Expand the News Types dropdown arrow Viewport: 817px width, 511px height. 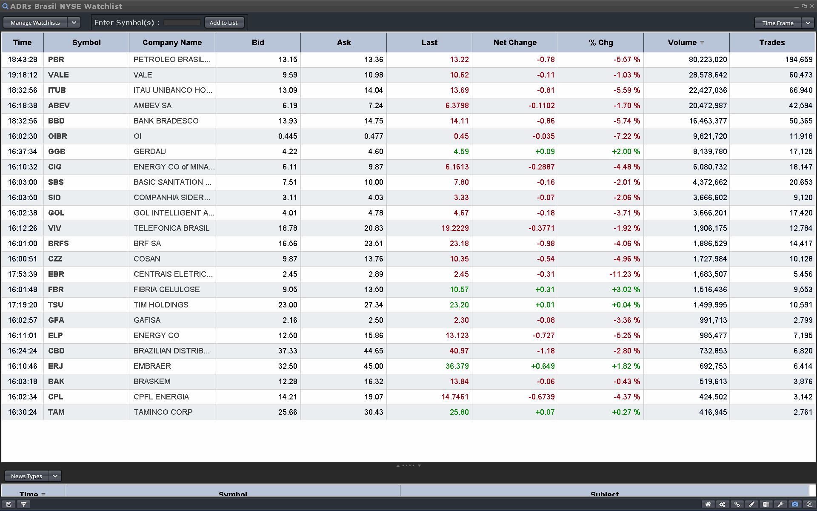55,476
